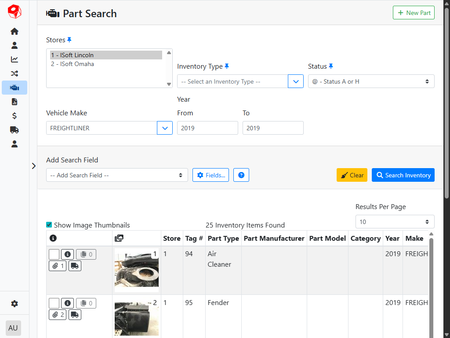Viewport: 450px width, 338px height.
Task: Click the dollar sign sidebar icon
Action: pos(15,116)
